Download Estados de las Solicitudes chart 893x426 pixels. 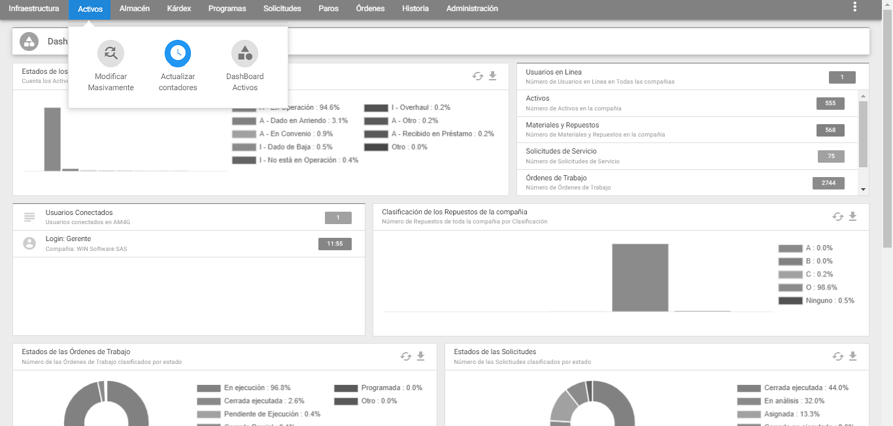pyautogui.click(x=852, y=356)
